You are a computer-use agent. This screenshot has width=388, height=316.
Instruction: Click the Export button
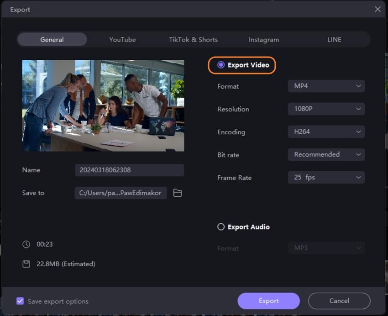pos(268,301)
